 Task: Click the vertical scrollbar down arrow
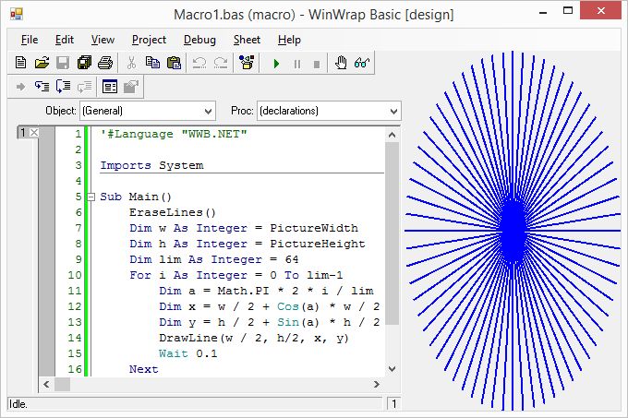(392, 369)
